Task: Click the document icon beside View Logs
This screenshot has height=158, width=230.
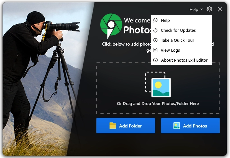Action: click(x=155, y=50)
